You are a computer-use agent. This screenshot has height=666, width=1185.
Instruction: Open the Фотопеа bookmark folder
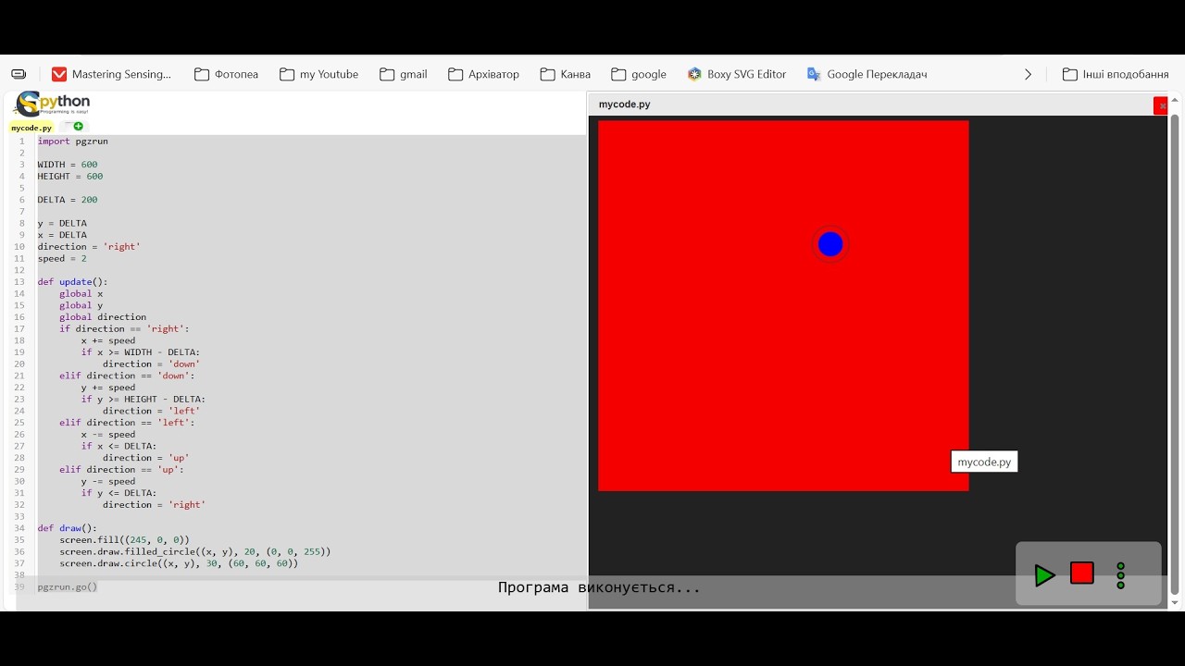pyautogui.click(x=227, y=74)
